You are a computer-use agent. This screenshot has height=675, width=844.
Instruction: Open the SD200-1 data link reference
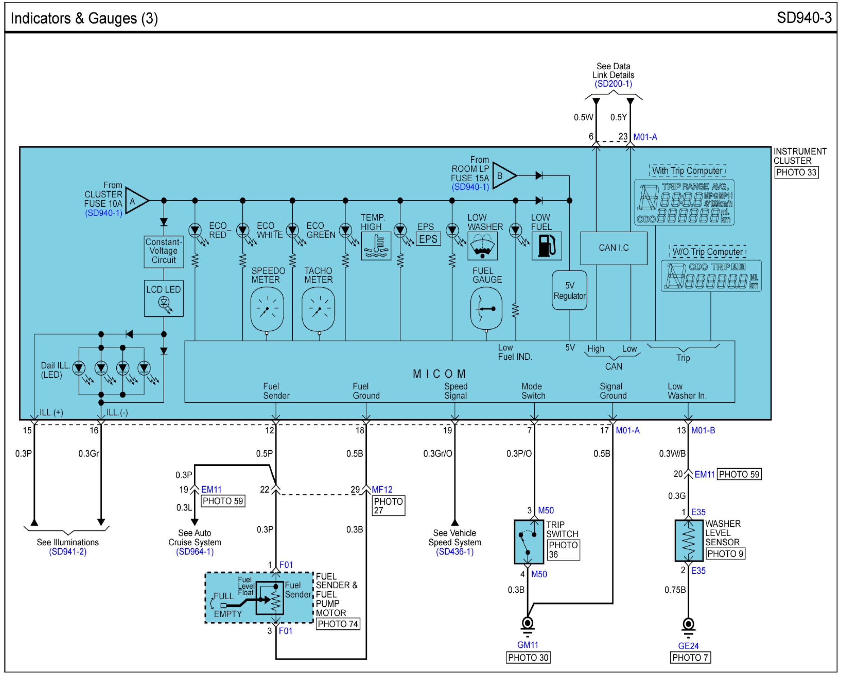click(613, 84)
